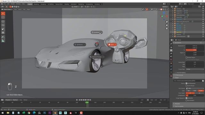Open the Add menu in viewport header
Image resolution: width=205 pixels, height=115 pixels.
[24, 9]
